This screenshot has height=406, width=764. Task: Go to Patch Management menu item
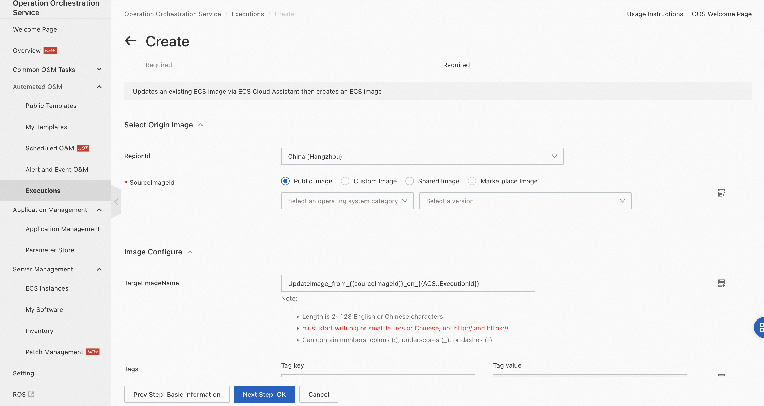click(54, 352)
